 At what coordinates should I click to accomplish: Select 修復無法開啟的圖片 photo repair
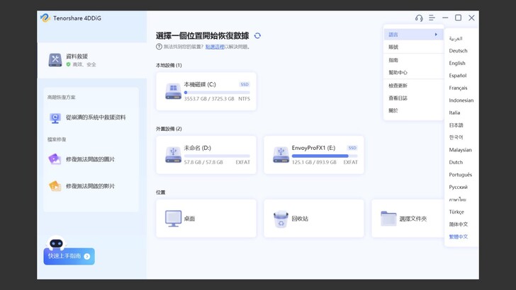click(90, 159)
